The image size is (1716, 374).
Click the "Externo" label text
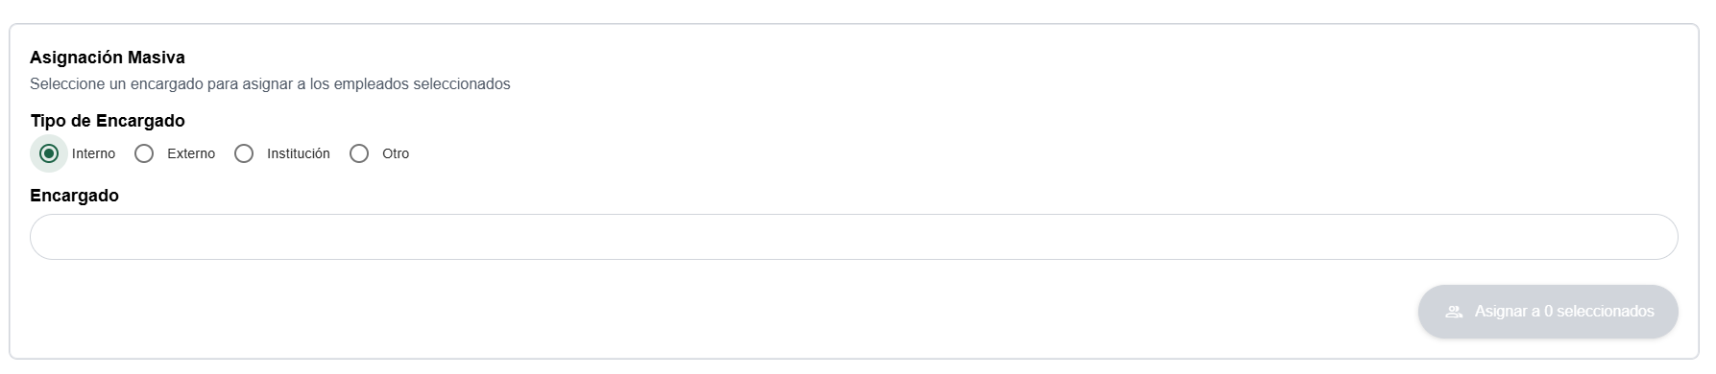tap(191, 153)
